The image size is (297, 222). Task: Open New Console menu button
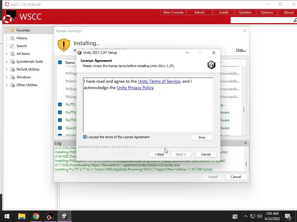tap(173, 12)
